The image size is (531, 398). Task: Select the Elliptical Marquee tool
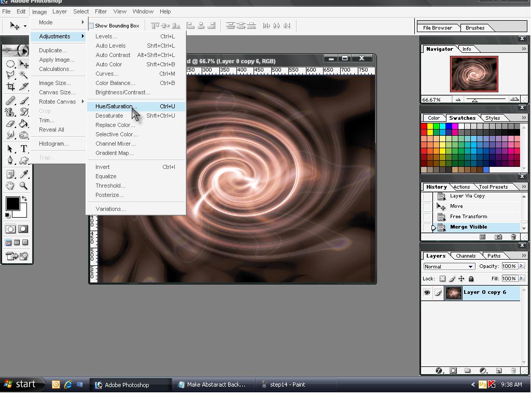(10, 64)
